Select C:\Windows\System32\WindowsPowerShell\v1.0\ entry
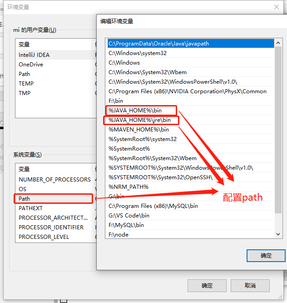This screenshot has width=287, height=303. pos(191,82)
